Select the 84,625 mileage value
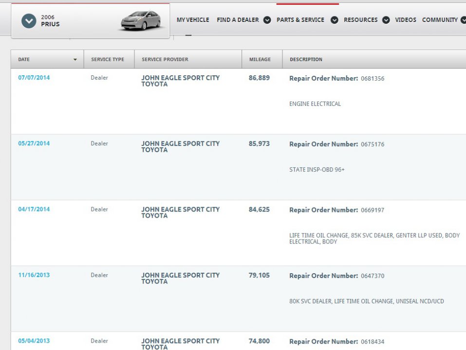466x350 pixels. 259,210
